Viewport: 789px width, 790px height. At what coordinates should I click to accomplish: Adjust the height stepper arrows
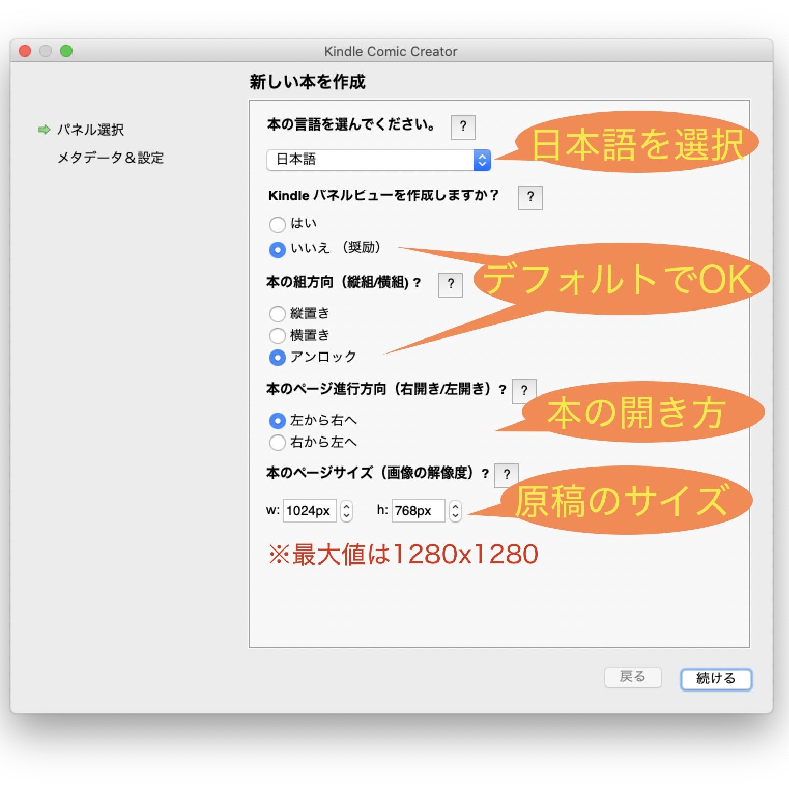point(455,511)
